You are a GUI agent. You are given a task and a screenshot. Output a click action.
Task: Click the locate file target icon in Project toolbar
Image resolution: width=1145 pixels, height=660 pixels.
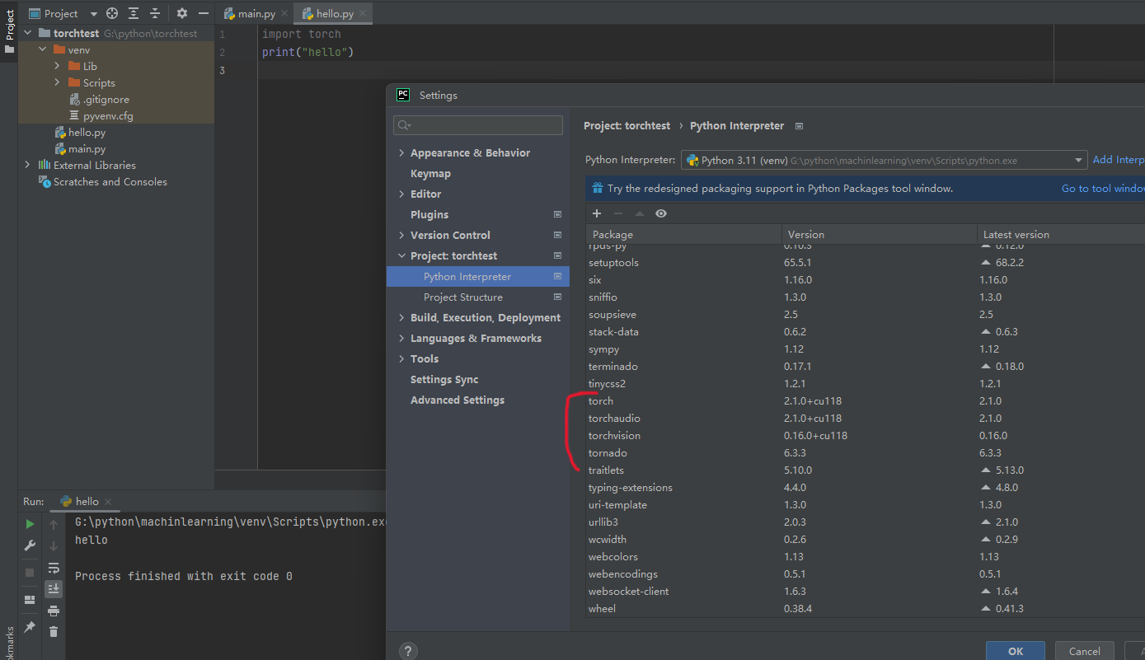[112, 13]
